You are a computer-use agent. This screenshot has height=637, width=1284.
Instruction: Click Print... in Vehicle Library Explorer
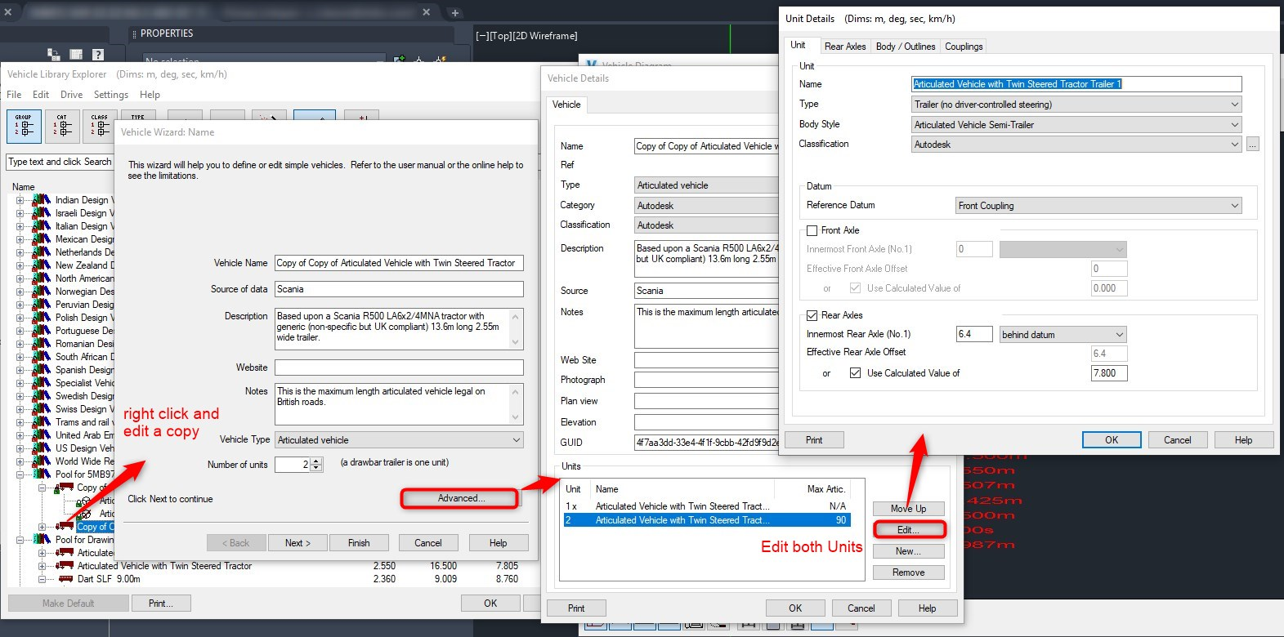tap(161, 604)
